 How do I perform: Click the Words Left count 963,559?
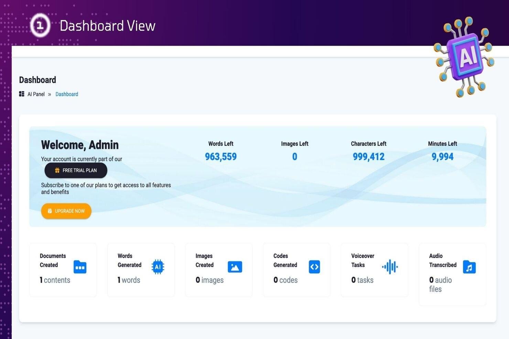[221, 157]
